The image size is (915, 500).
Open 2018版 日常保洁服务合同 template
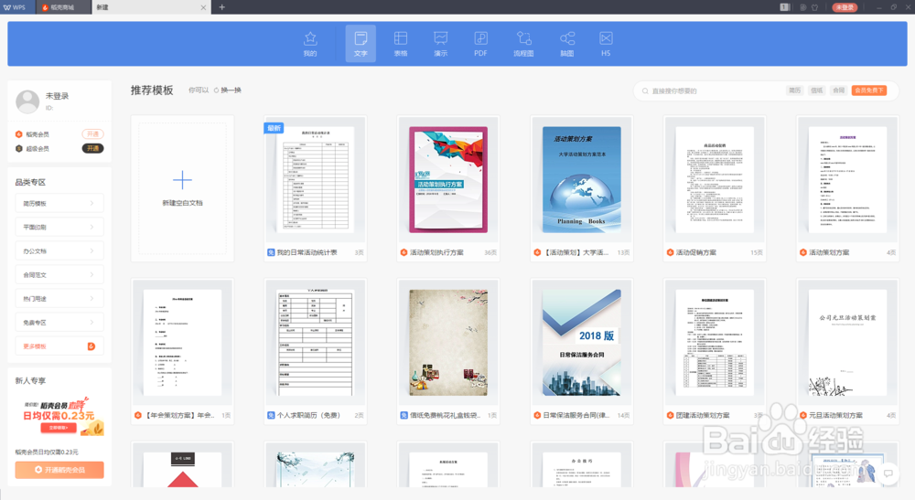[581, 351]
